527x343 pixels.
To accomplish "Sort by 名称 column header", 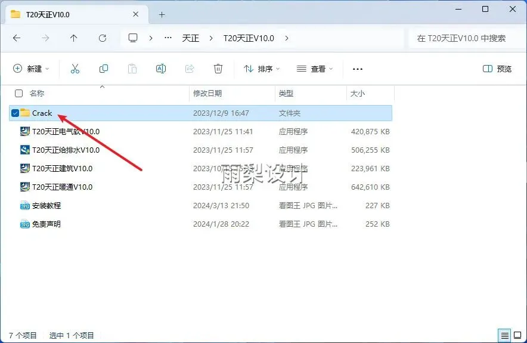I will 36,93.
